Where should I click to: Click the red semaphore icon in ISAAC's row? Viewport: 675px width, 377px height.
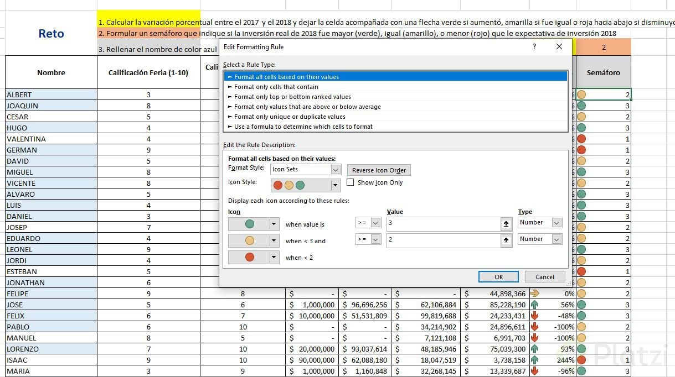coord(581,360)
